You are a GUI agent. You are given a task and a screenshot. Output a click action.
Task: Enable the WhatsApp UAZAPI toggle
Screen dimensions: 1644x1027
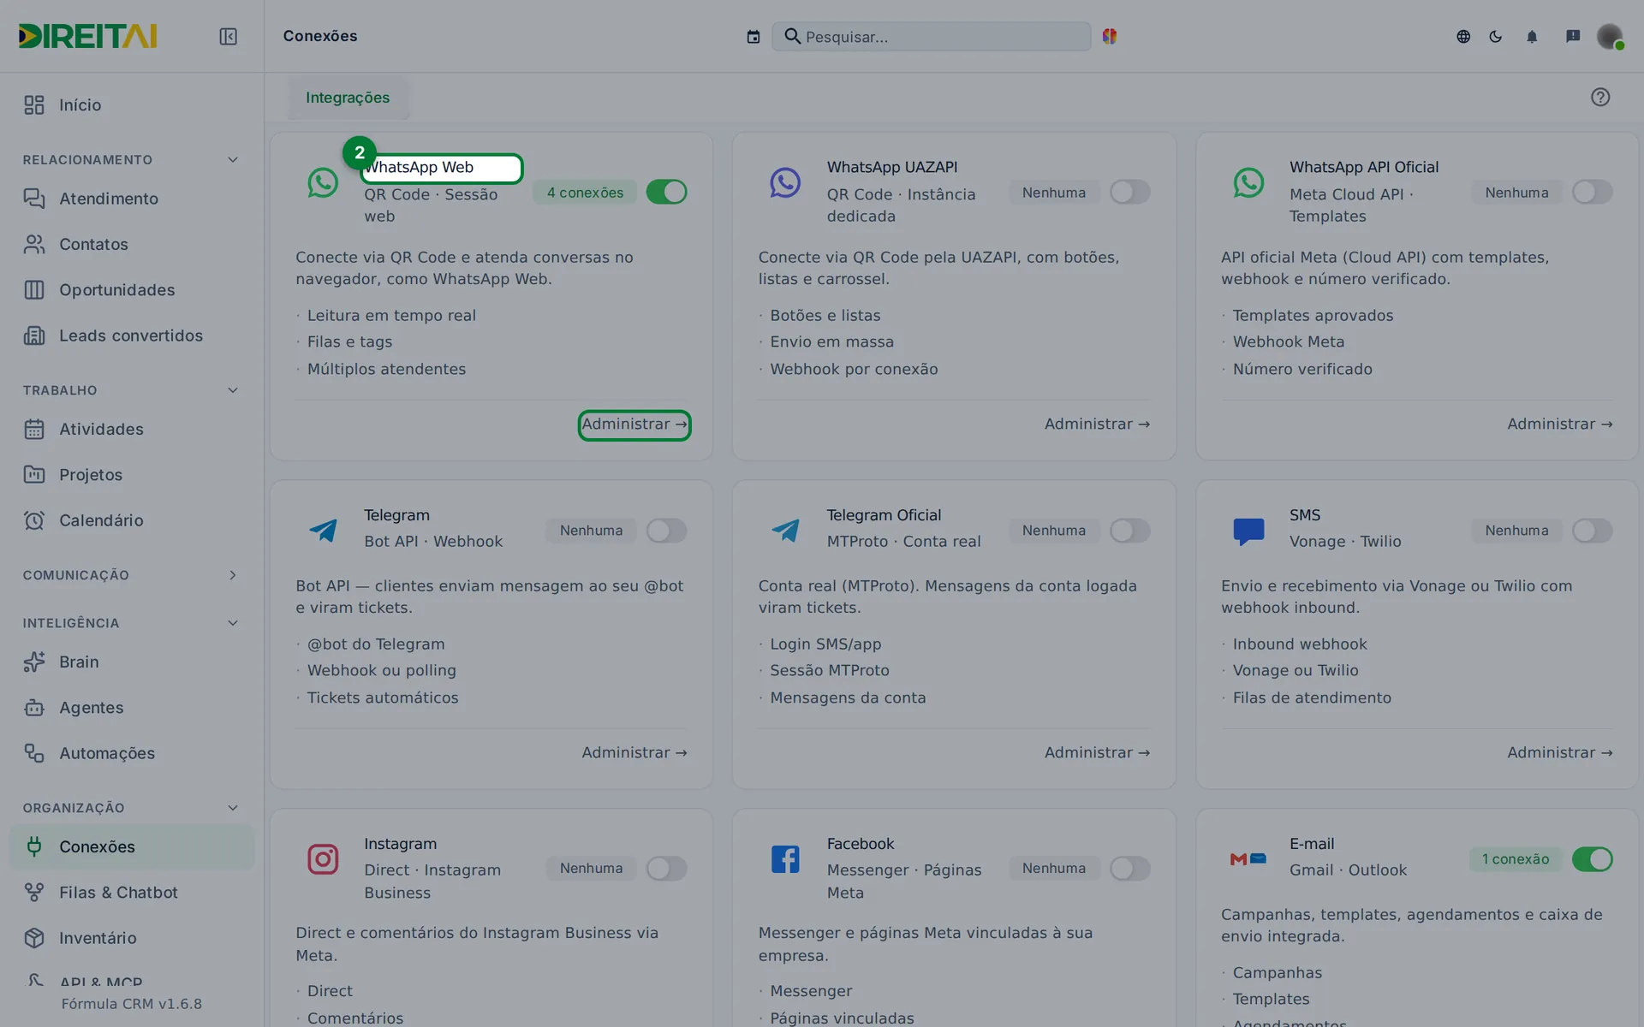(x=1129, y=192)
